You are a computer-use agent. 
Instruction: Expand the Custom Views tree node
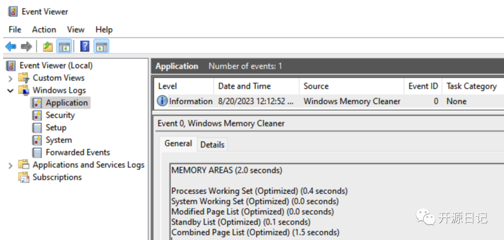(x=10, y=78)
